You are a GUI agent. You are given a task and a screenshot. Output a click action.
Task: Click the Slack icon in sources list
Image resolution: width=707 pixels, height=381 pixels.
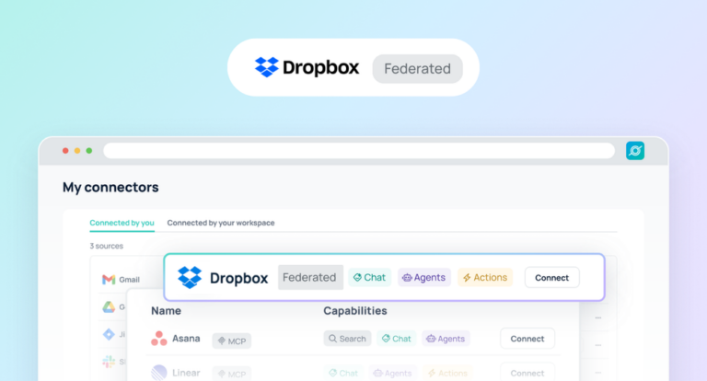coord(109,361)
